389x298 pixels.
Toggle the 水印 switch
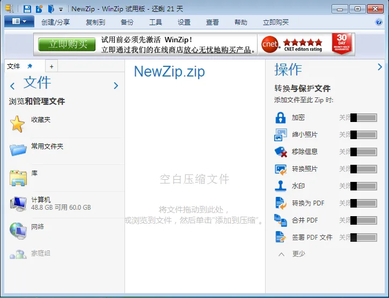pos(363,186)
